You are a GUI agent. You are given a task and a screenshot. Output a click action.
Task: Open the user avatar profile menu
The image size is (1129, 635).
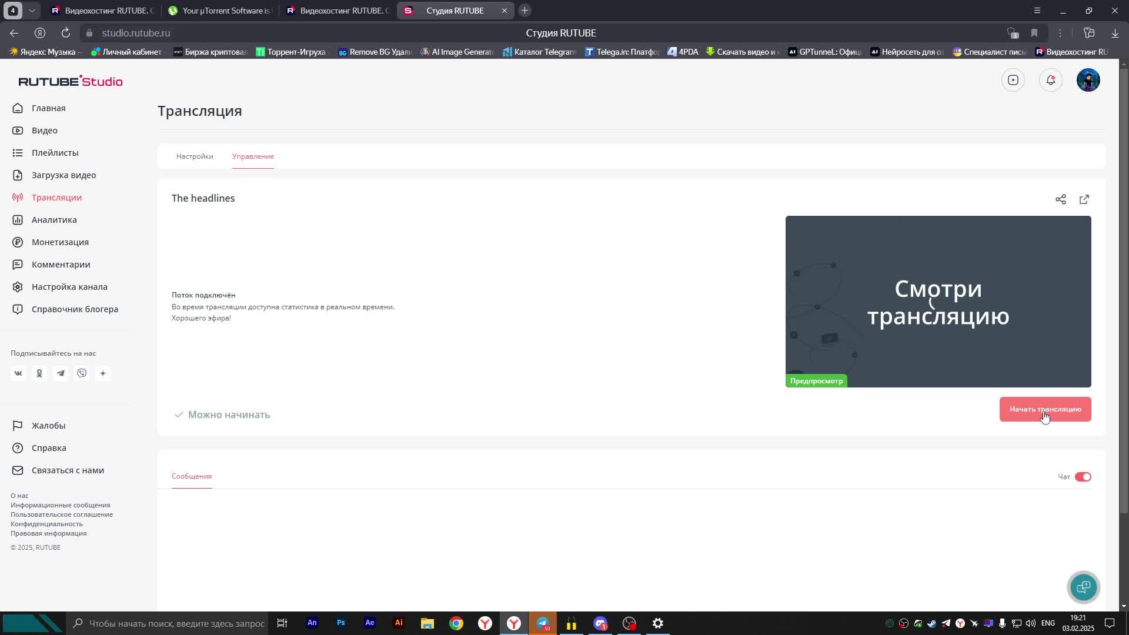pos(1088,80)
